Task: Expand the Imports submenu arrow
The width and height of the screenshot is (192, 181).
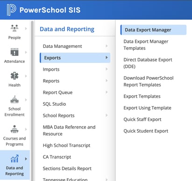Action: pos(107,69)
